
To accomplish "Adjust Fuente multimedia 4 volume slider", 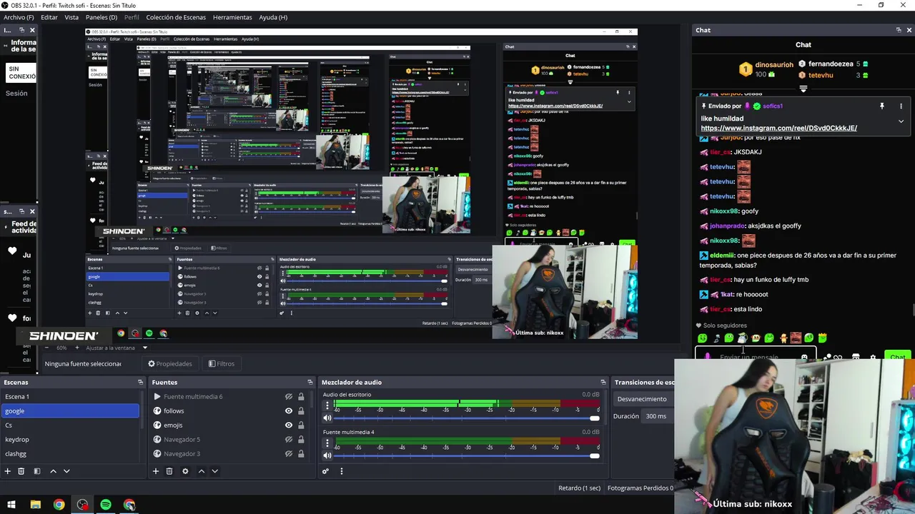I will [466, 455].
